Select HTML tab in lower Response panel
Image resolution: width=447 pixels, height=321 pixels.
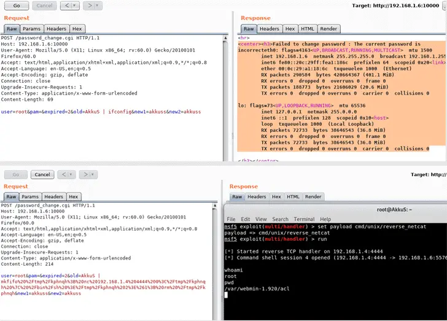(293, 196)
